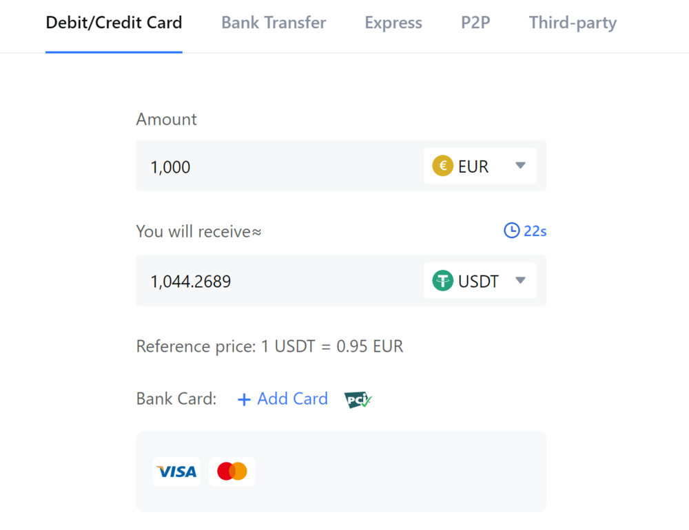Click Add Card to register a bank card
Image resolution: width=689 pixels, height=530 pixels.
[x=292, y=399]
